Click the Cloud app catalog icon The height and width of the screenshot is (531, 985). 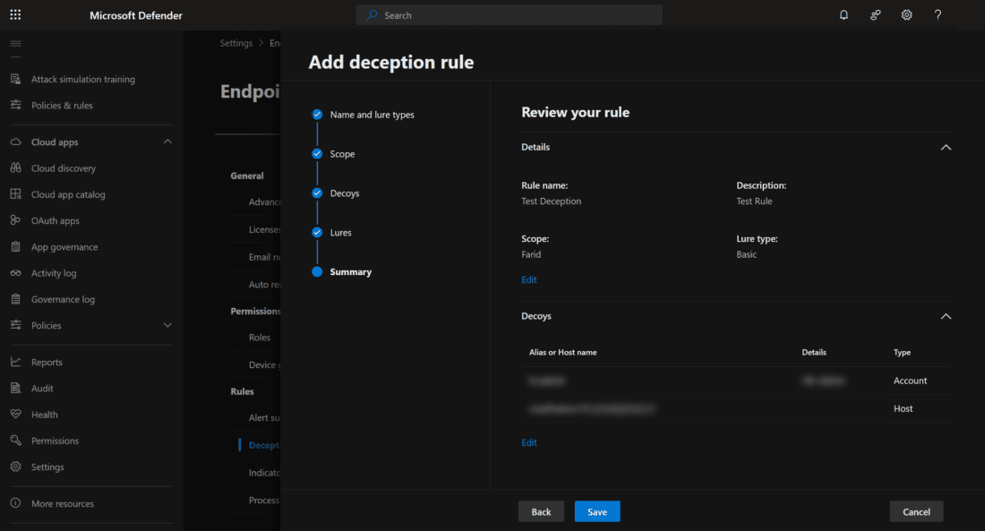click(x=16, y=194)
